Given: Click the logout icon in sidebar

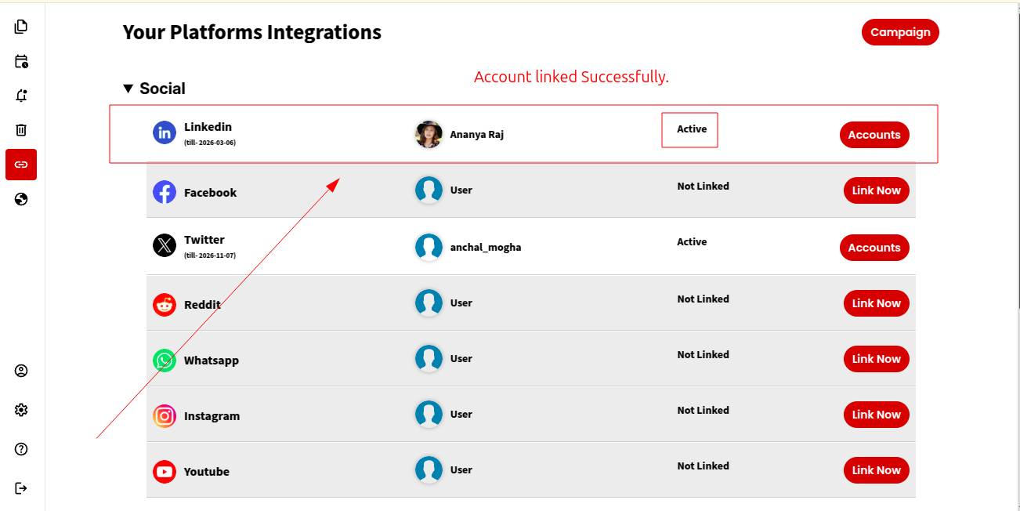Looking at the screenshot, I should click(x=21, y=488).
